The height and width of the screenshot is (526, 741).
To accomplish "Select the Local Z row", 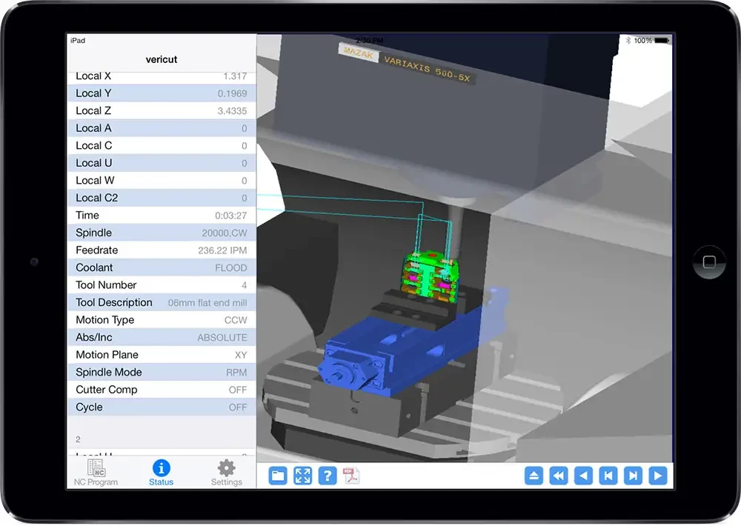I will 162,110.
